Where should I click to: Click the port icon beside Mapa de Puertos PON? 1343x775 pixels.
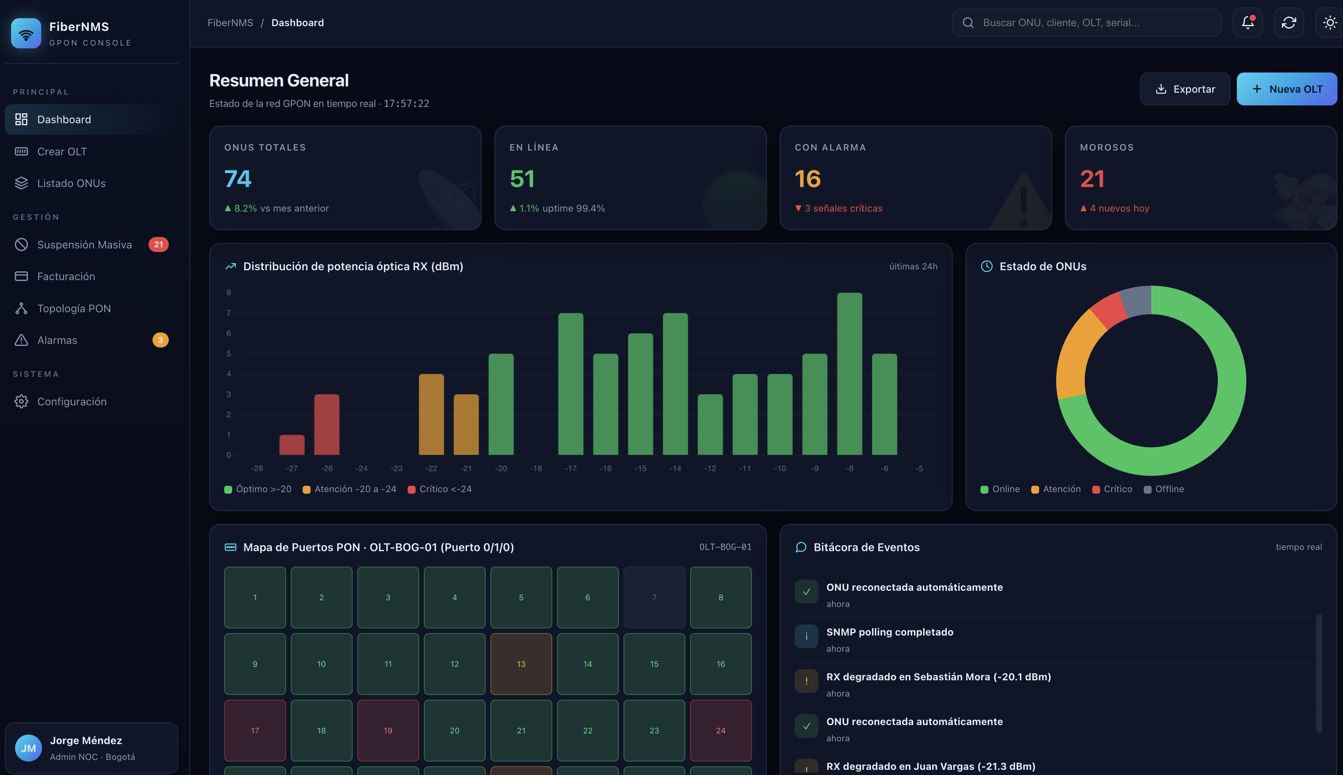coord(231,547)
